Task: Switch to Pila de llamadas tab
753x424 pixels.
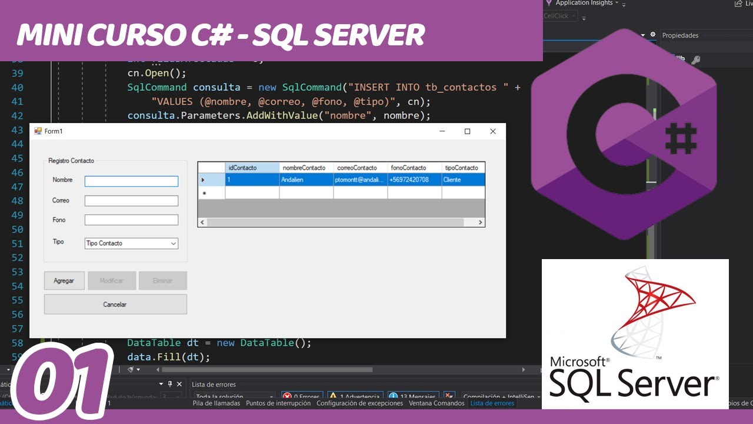Action: tap(216, 403)
